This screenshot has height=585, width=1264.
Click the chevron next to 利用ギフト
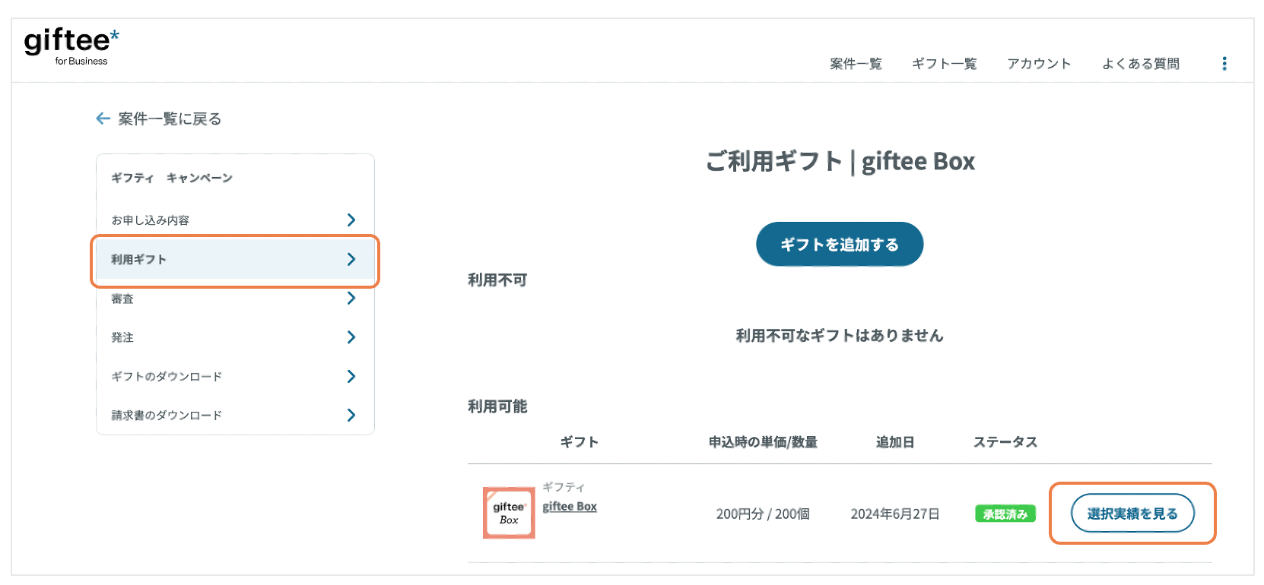[x=351, y=259]
